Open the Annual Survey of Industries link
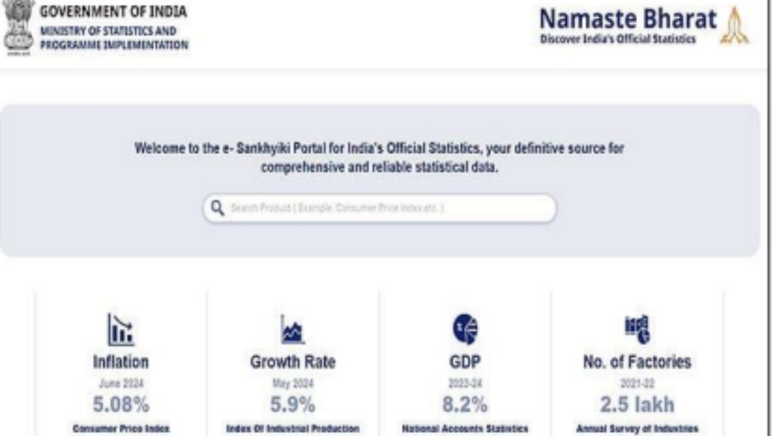 (637, 428)
